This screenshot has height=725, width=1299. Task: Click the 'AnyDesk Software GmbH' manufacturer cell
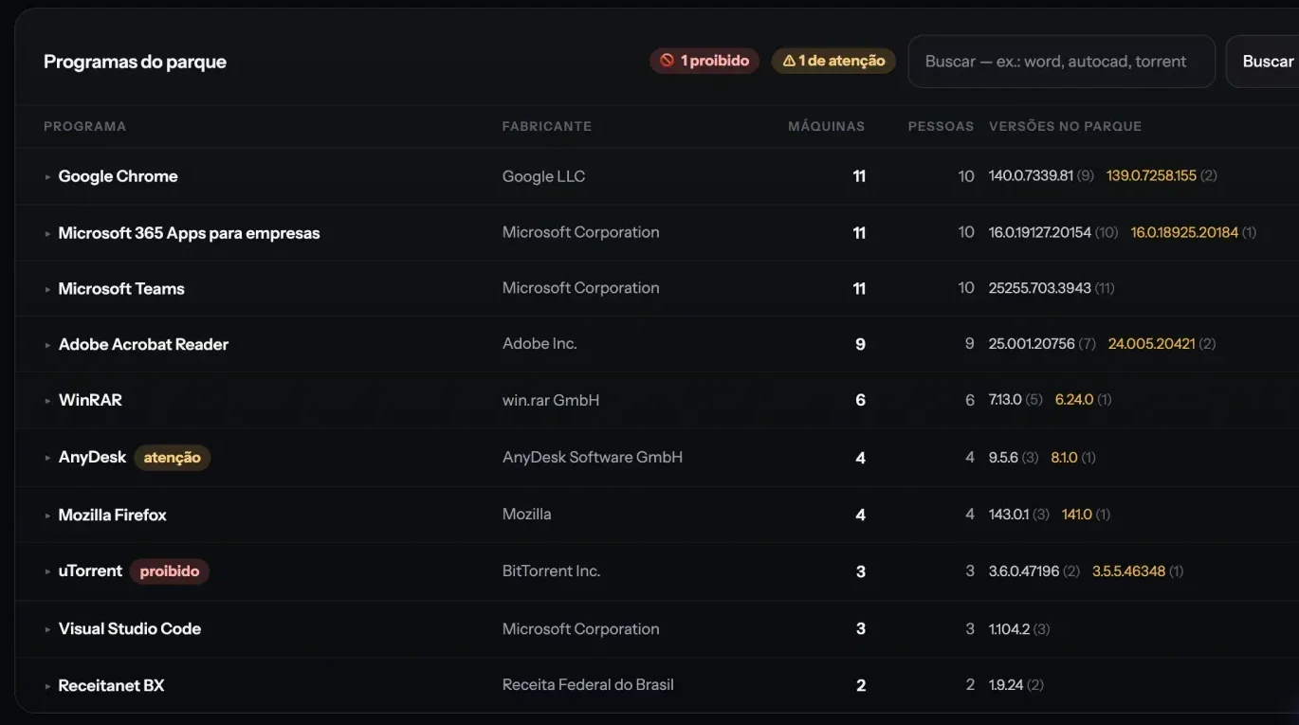pos(593,457)
